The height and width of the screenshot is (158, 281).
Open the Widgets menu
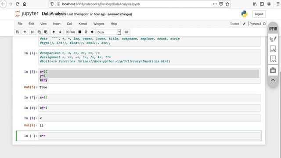coord(98,24)
